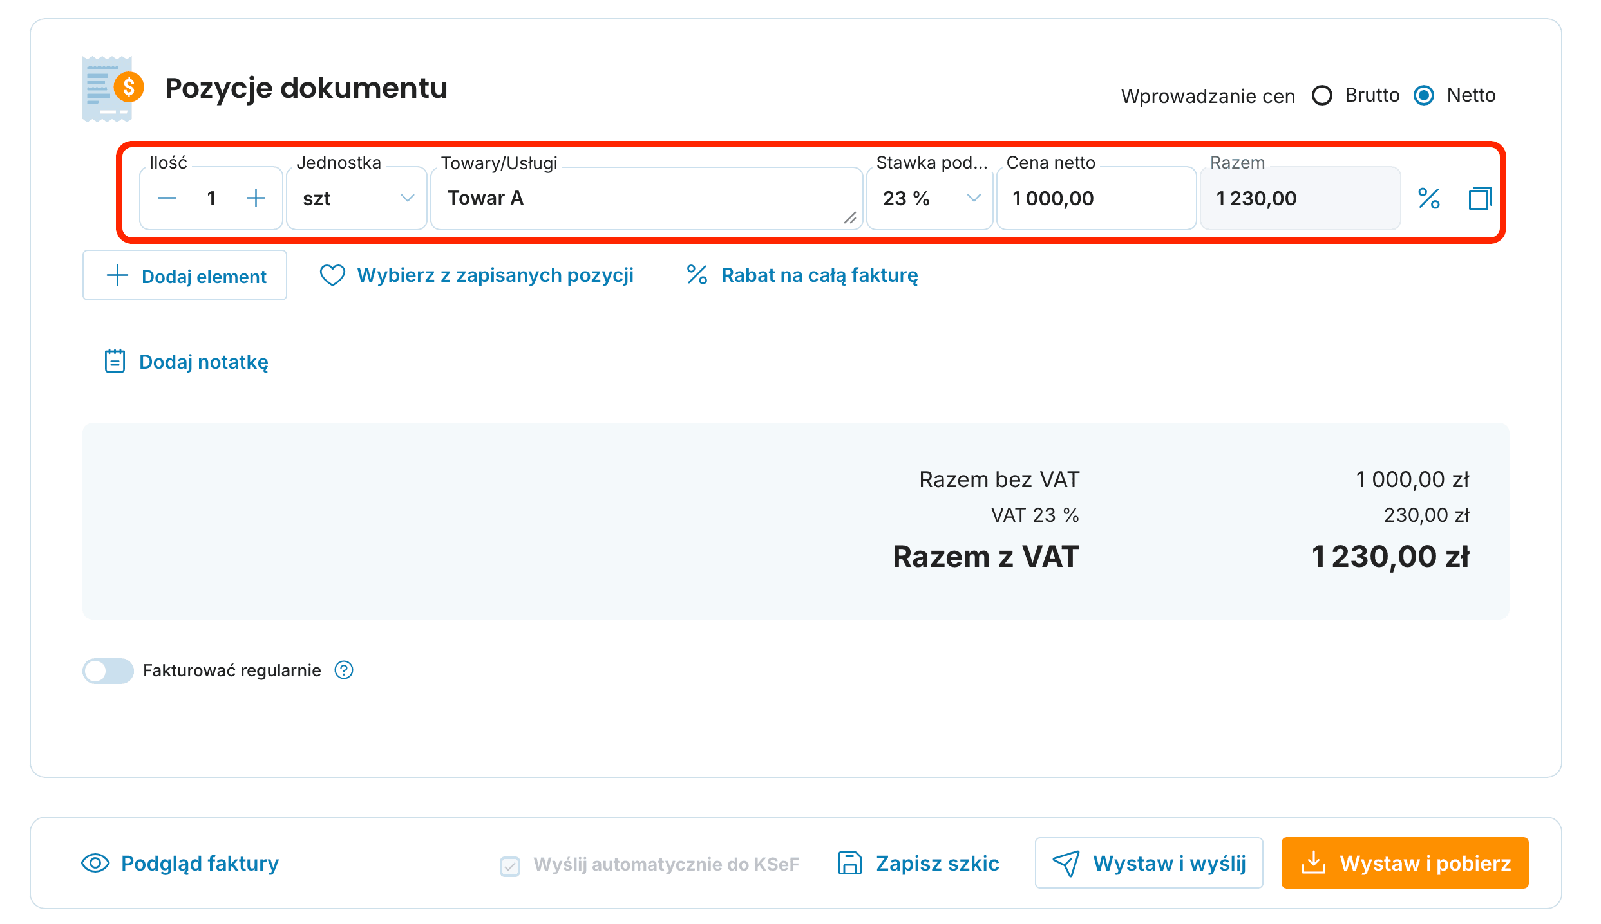The width and height of the screenshot is (1601, 924).
Task: Select the Brutto radio button
Action: click(1322, 95)
